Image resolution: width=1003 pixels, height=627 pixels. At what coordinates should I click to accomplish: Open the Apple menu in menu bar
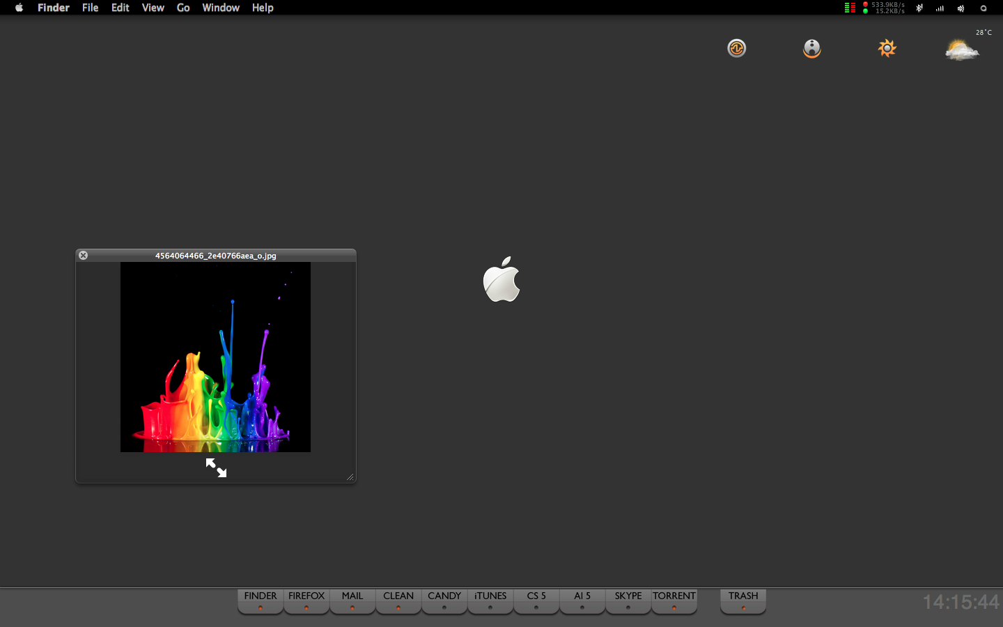[x=19, y=8]
